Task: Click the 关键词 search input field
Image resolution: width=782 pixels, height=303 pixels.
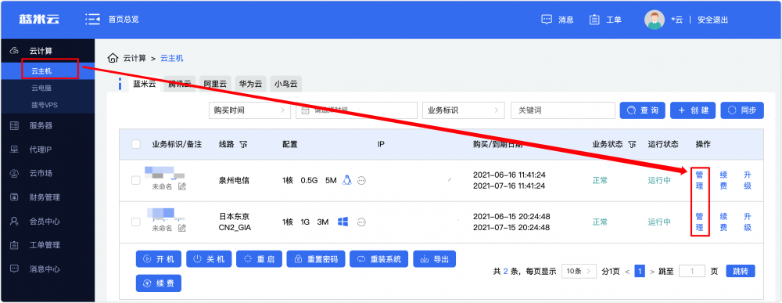Action: [x=562, y=110]
